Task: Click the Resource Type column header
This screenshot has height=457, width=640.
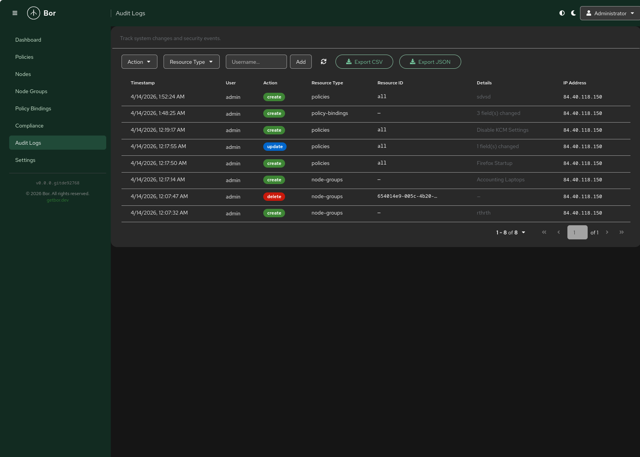Action: [x=327, y=83]
